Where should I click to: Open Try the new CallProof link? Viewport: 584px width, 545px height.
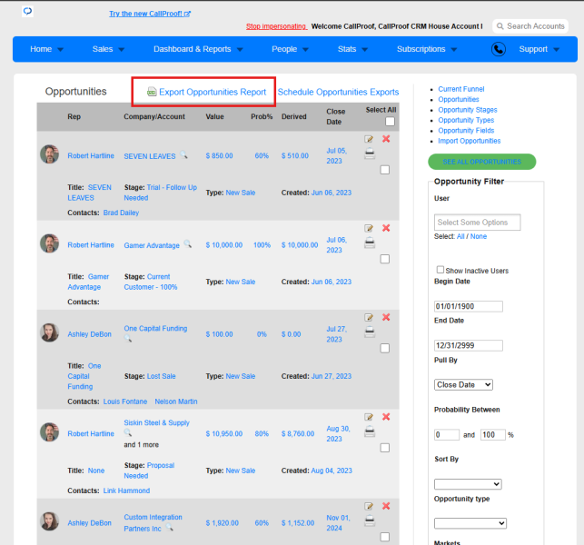150,14
